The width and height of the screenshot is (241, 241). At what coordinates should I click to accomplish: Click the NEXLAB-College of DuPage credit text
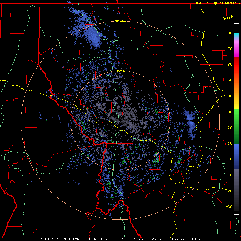214,3
